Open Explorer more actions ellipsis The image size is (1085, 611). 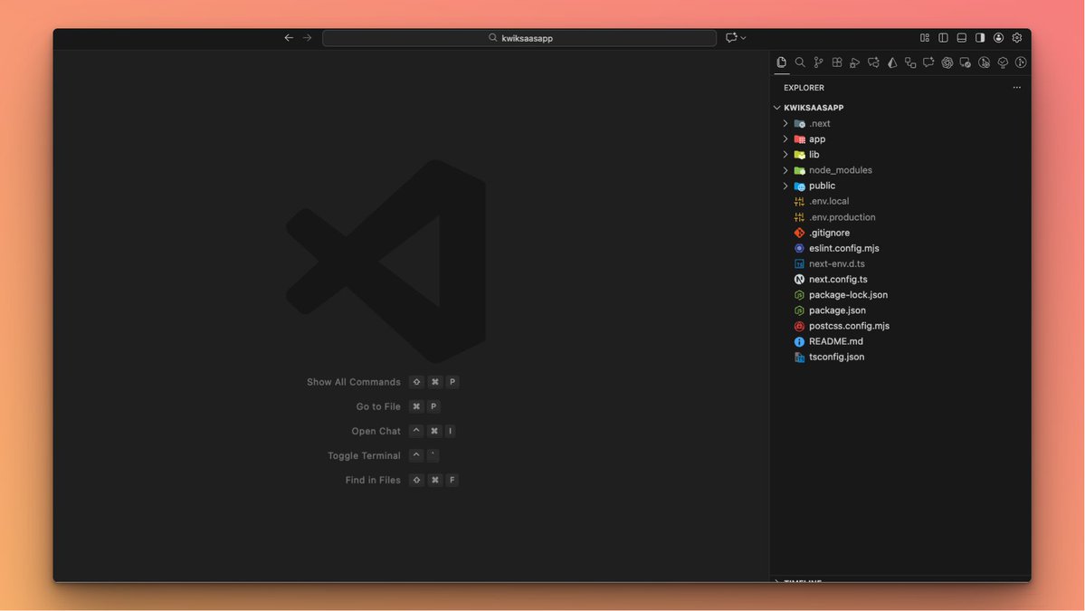click(1016, 88)
